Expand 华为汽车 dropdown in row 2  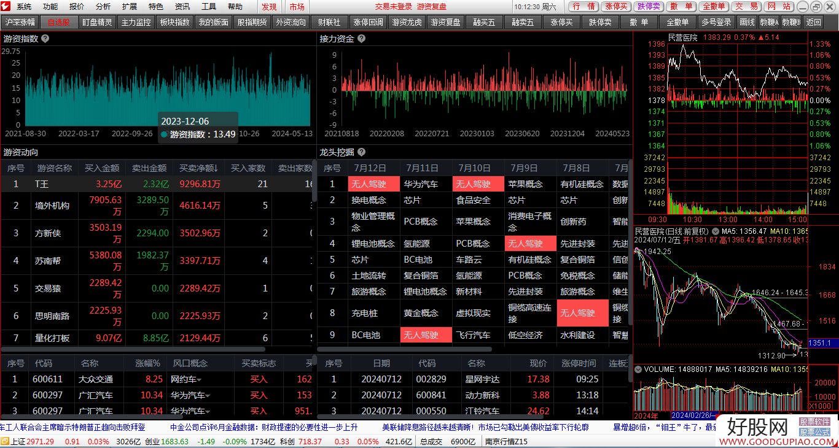coord(208,396)
